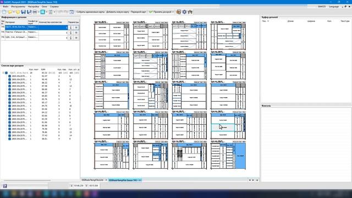Viewport: 352px width, 198px height.
Task: Click the info icon in the selected material row
Action: tap(71, 28)
